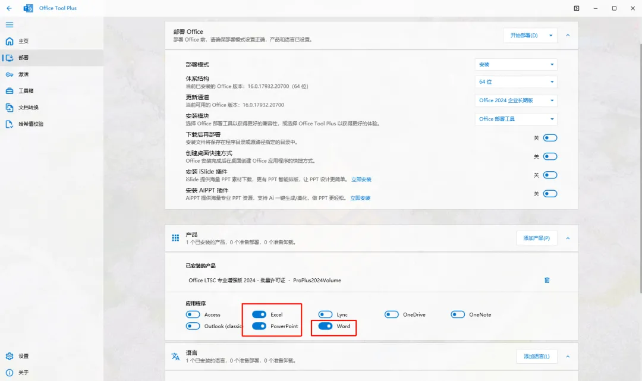Toggle 下载后再部署 switch
The image size is (642, 381).
(x=550, y=138)
